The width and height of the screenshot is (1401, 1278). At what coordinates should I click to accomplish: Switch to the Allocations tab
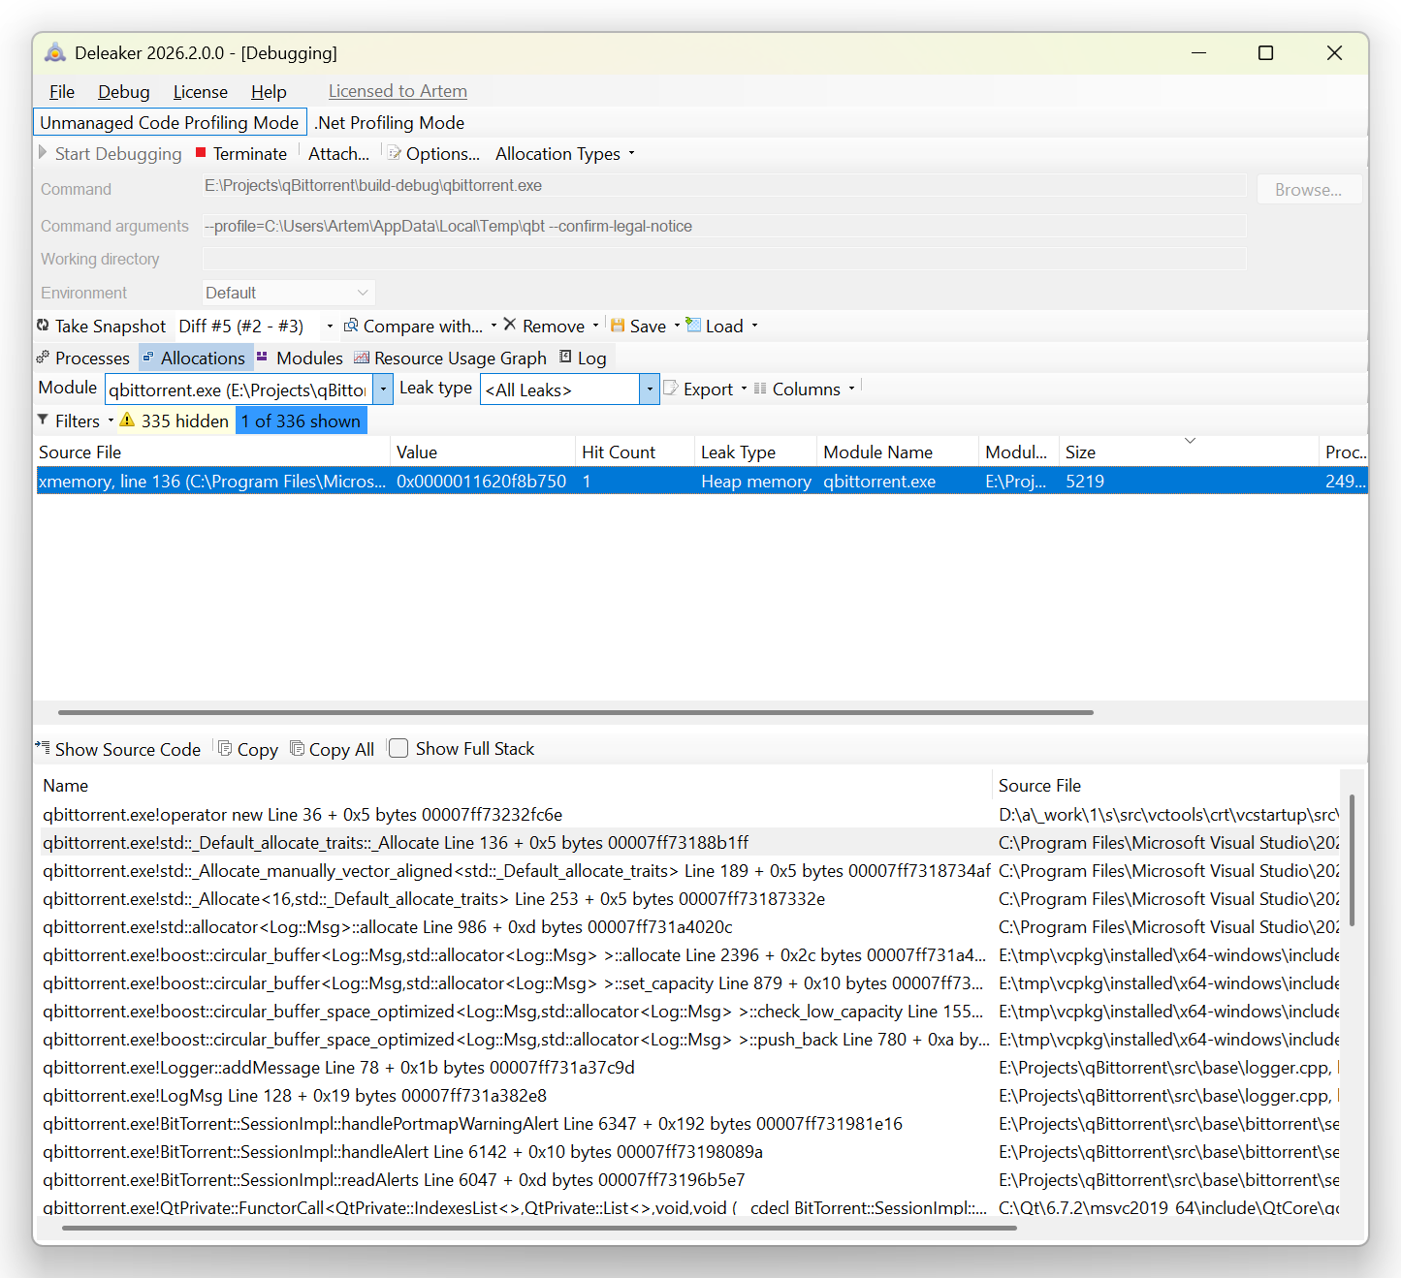(196, 358)
